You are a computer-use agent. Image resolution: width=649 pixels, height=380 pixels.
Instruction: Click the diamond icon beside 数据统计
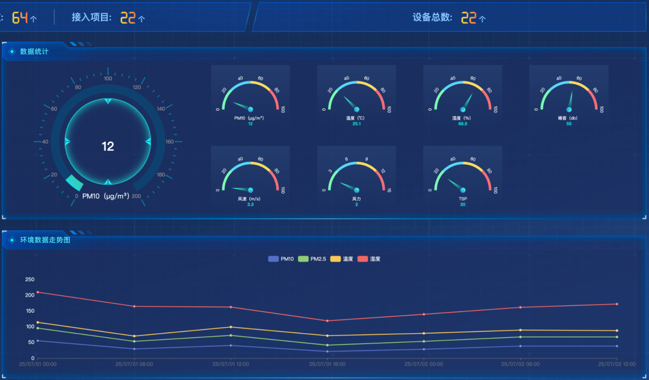(x=12, y=51)
